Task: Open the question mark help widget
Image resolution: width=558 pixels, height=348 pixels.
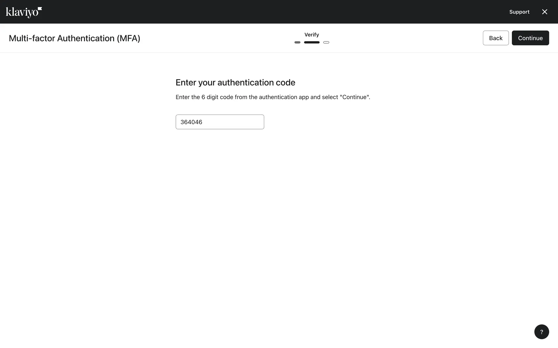Action: [541, 332]
